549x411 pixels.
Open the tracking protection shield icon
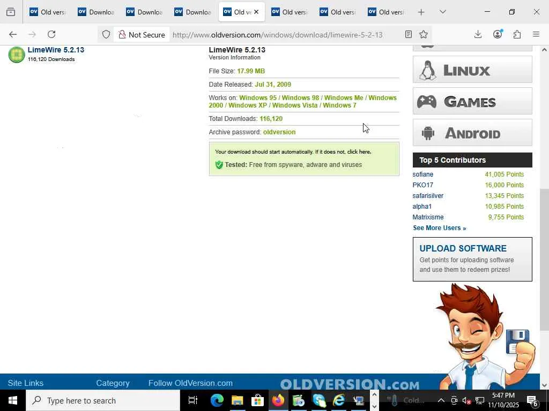106,34
